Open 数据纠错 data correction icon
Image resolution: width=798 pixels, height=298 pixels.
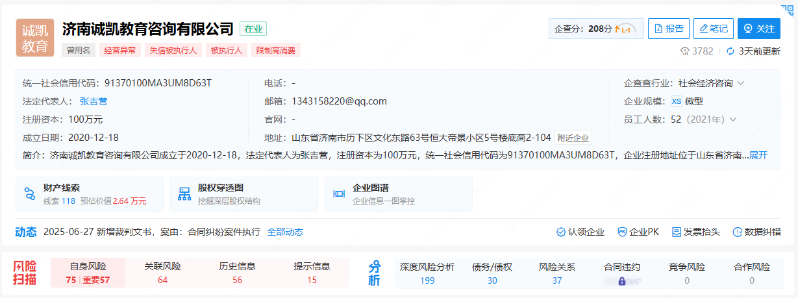click(737, 232)
